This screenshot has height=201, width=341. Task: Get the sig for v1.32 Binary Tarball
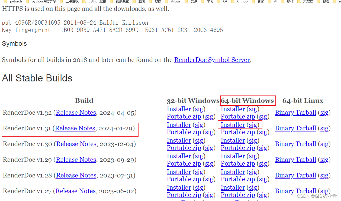[x=324, y=113]
